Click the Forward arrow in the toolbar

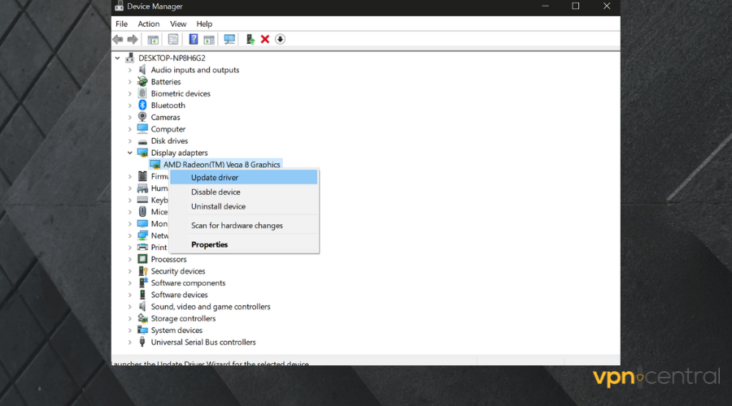coord(132,39)
